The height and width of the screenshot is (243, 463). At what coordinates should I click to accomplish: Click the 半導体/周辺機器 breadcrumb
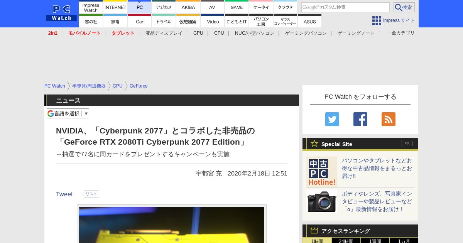[89, 86]
